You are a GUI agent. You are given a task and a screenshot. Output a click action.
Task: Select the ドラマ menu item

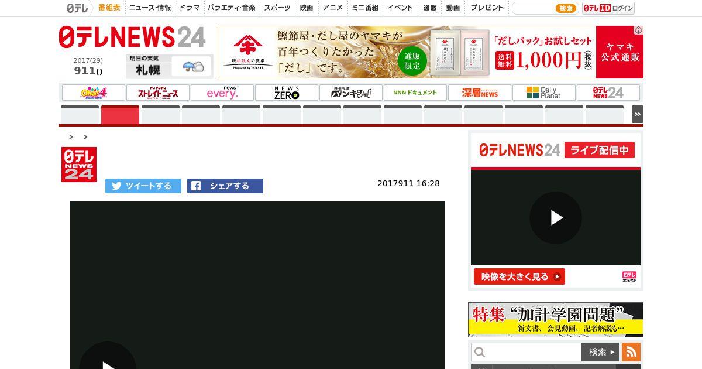pos(190,8)
